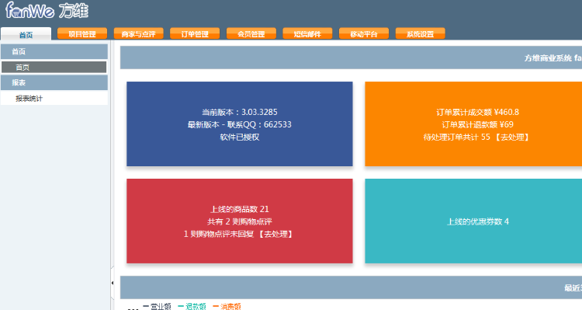582x310 pixels.
Task: Click the 上线的商品数 21 text
Action: coord(240,209)
